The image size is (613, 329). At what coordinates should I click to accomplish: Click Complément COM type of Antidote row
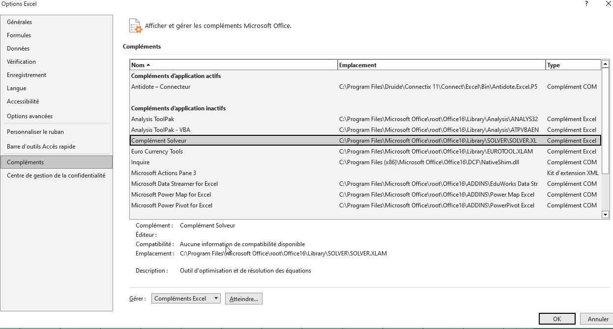572,87
